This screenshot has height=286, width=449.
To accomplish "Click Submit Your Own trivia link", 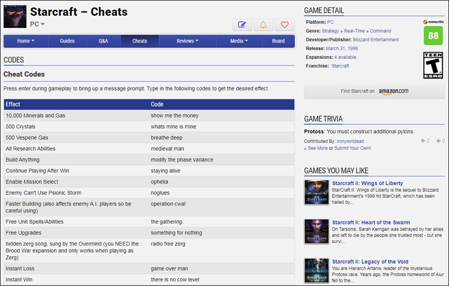I will coord(352,148).
